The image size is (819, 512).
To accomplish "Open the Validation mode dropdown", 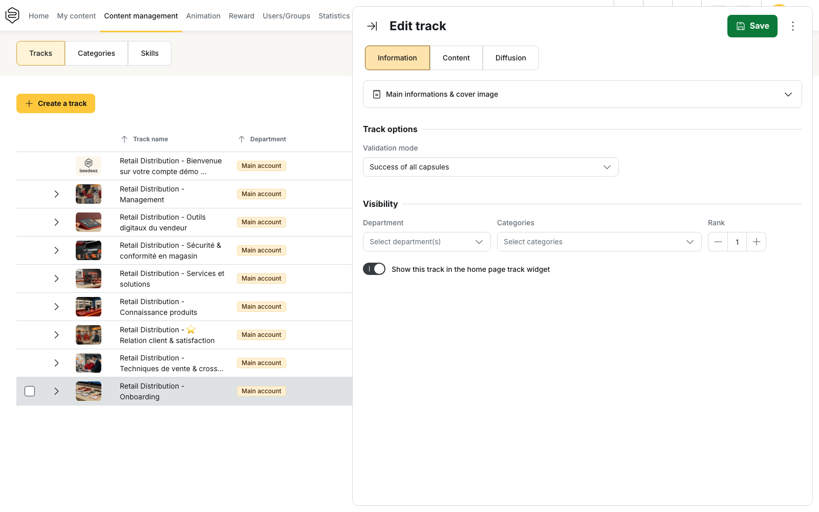I will (x=491, y=167).
